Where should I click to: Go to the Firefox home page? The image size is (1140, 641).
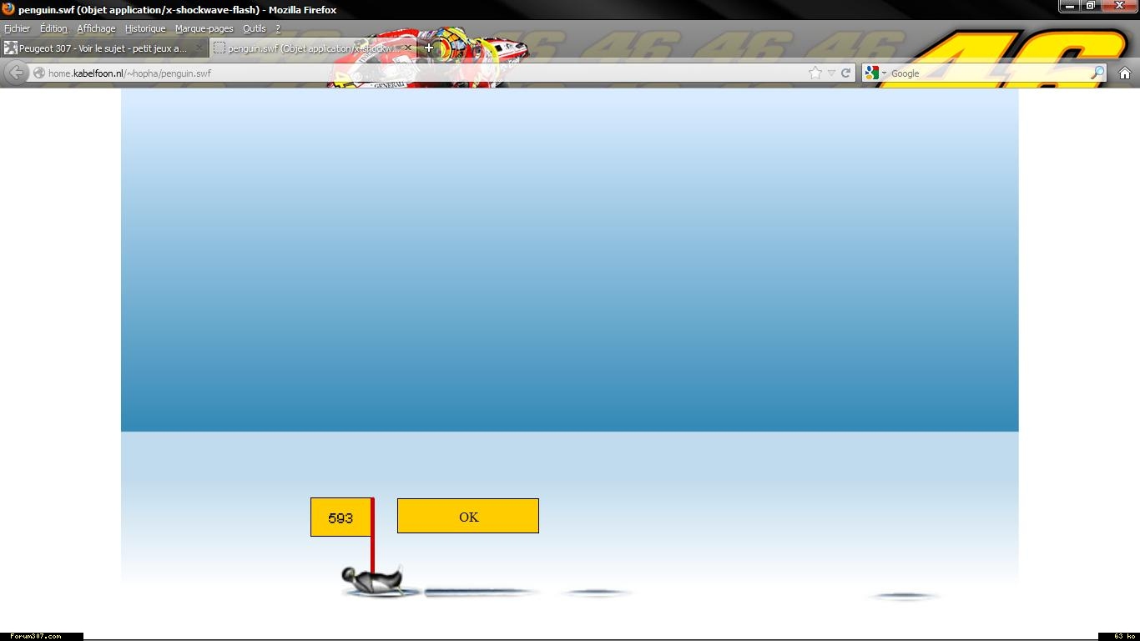(1124, 73)
